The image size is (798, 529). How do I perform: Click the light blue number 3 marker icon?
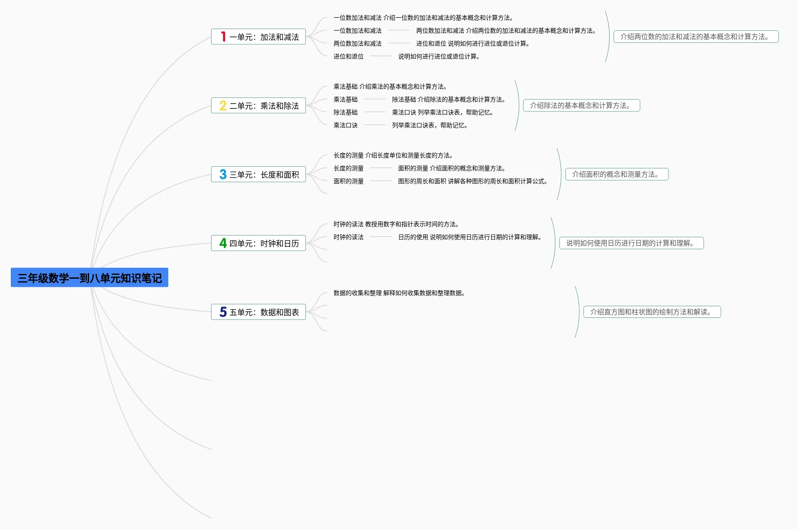coord(223,174)
